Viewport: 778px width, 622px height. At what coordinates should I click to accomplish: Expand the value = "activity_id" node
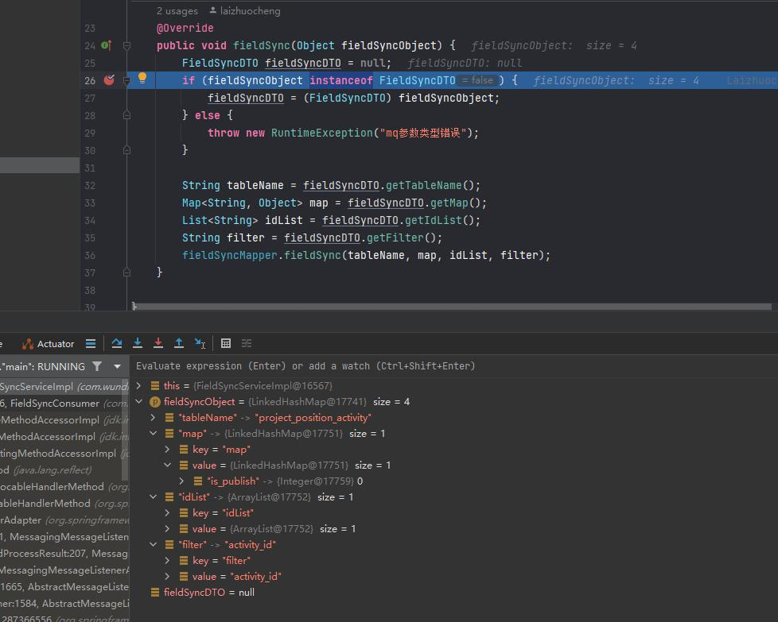coord(167,577)
